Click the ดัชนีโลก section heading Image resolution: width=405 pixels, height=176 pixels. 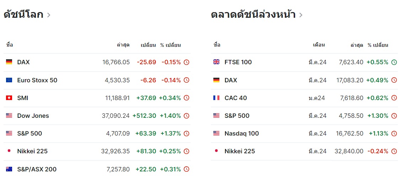23,15
